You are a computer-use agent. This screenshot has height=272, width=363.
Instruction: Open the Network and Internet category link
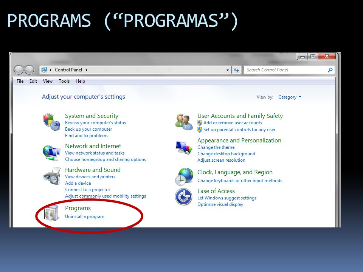point(93,146)
